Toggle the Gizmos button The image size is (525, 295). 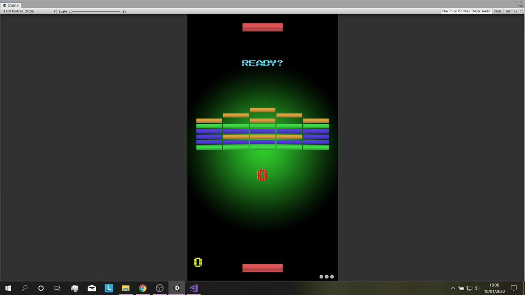pos(511,11)
